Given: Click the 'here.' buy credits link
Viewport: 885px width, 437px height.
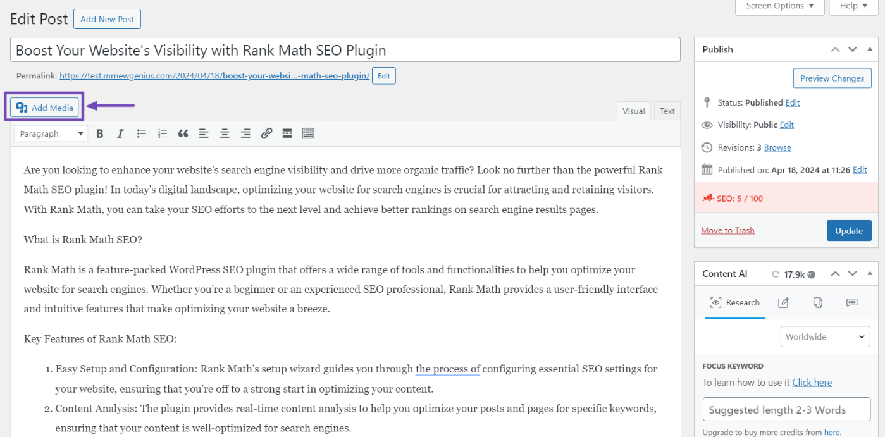Looking at the screenshot, I should coord(832,433).
